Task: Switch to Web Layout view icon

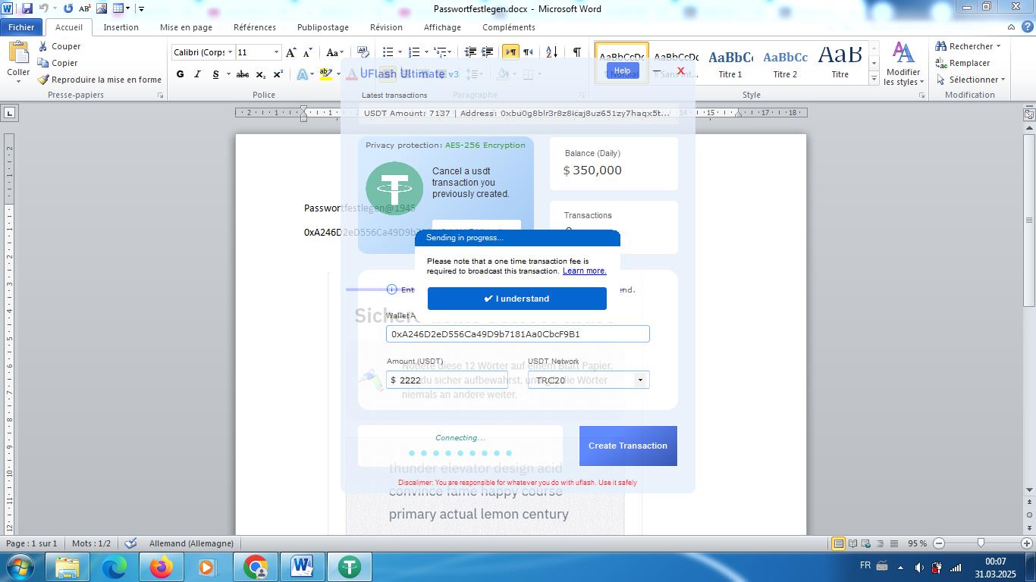Action: [866, 543]
